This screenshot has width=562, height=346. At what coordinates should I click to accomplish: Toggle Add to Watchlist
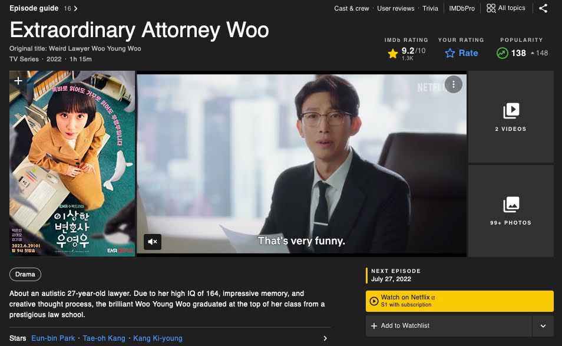pos(449,325)
